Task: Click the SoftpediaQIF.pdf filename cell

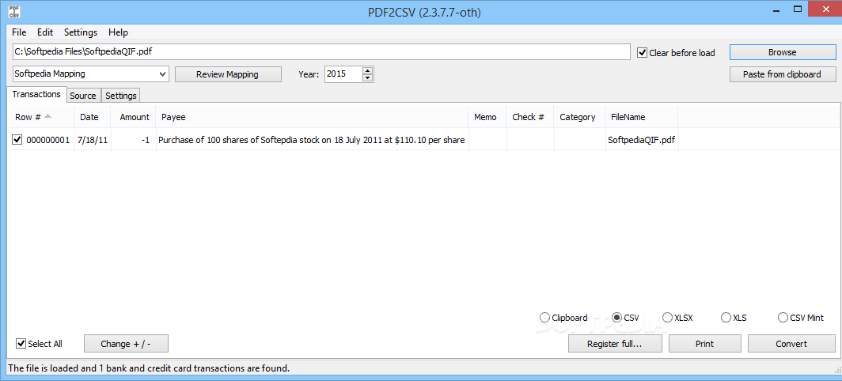Action: tap(641, 140)
